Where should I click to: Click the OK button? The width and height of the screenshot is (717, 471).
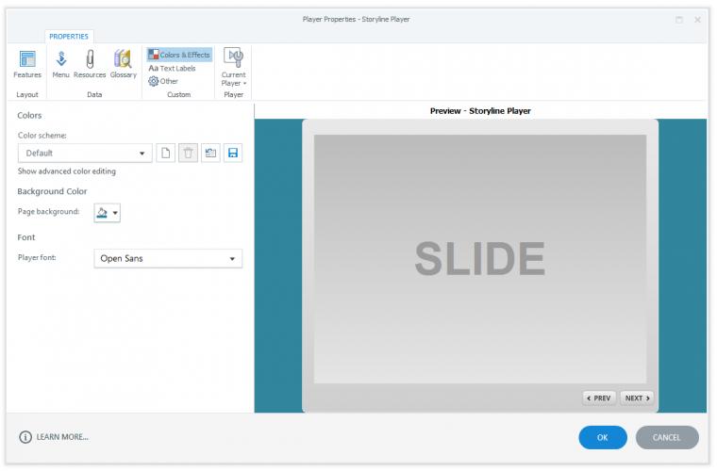coord(603,437)
